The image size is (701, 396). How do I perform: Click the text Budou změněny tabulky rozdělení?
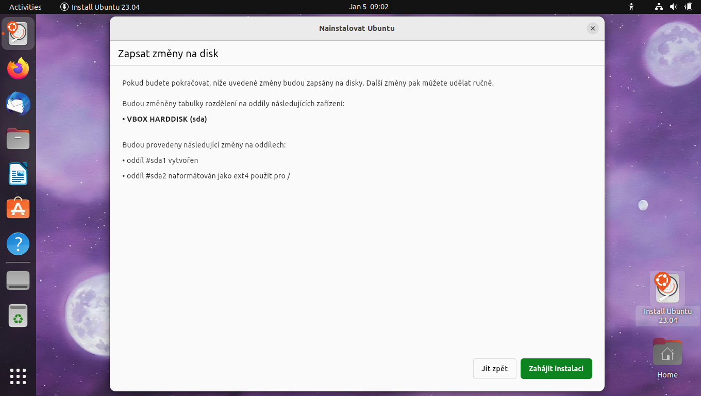point(233,104)
